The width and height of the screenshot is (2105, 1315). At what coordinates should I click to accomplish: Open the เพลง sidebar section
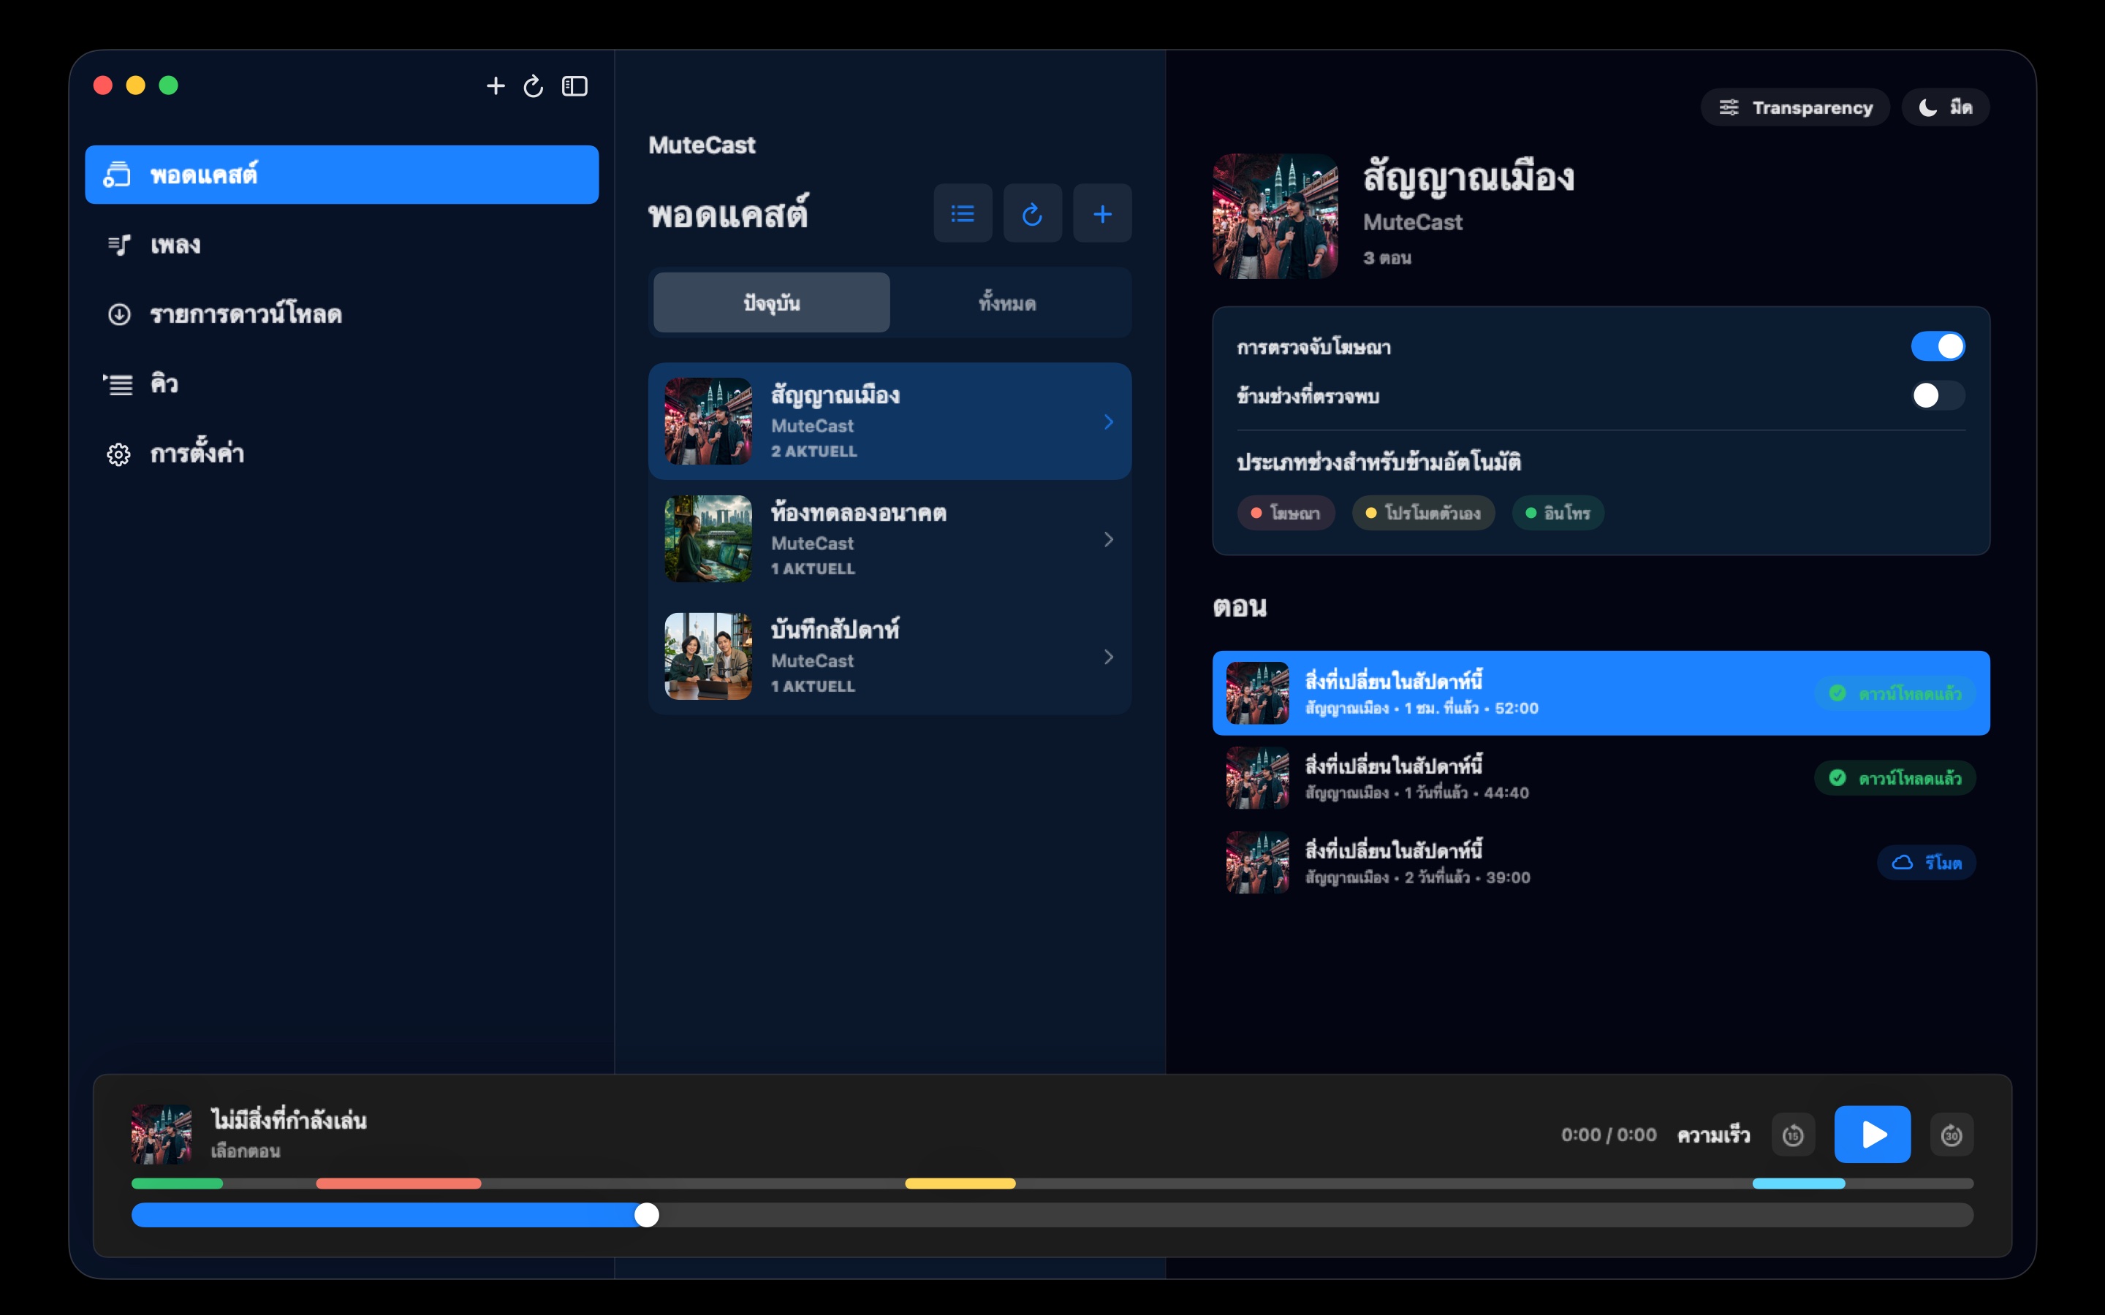[x=342, y=245]
